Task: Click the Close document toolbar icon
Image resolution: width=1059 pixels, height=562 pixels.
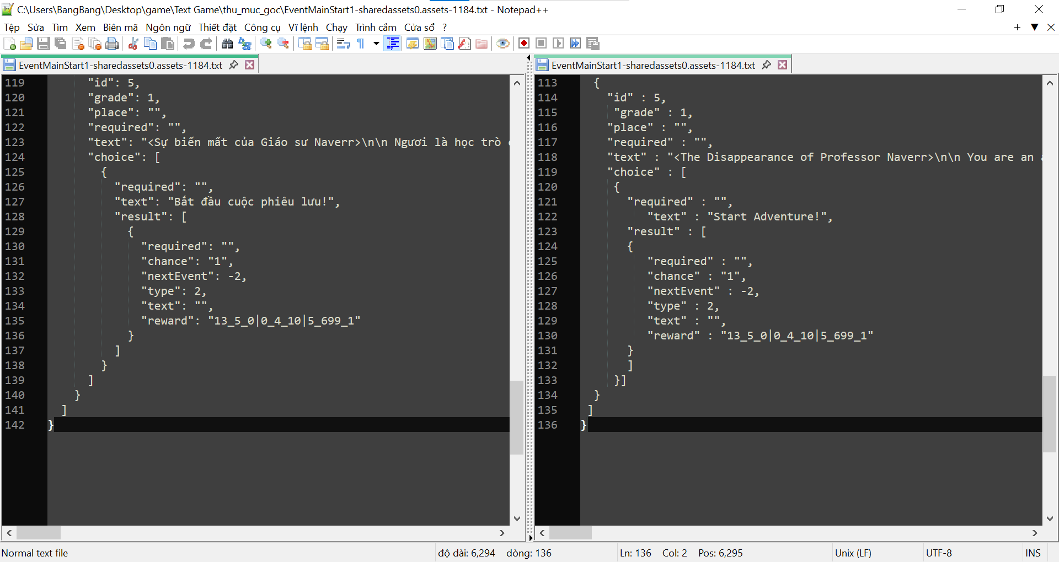Action: pyautogui.click(x=78, y=44)
